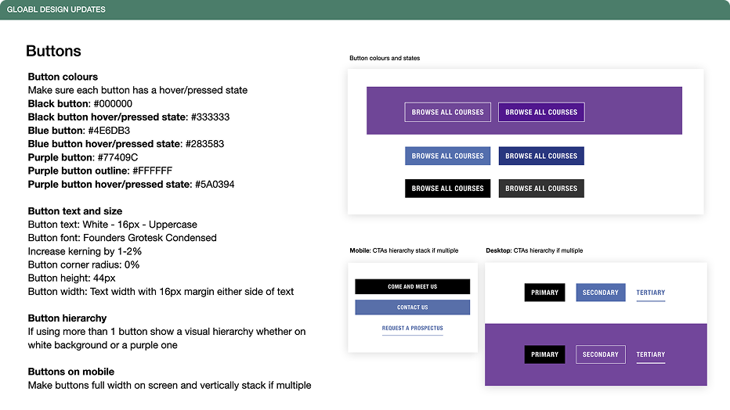Open the Request a Prospectus link
Screen dimensions: 730x410
[x=413, y=328]
